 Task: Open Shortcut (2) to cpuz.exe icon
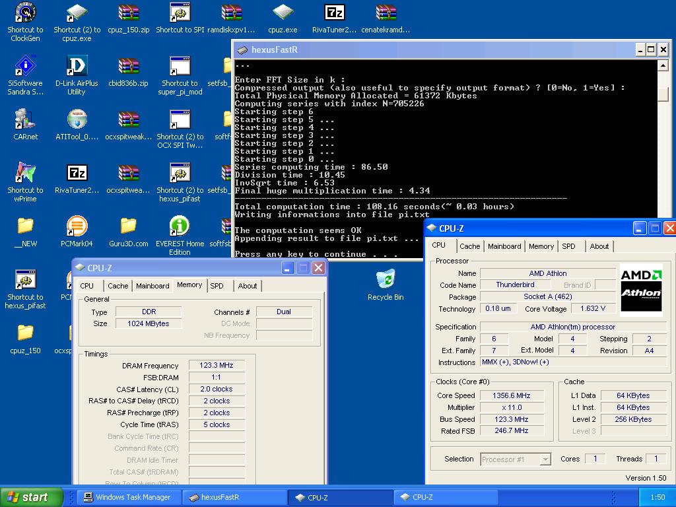(77, 13)
